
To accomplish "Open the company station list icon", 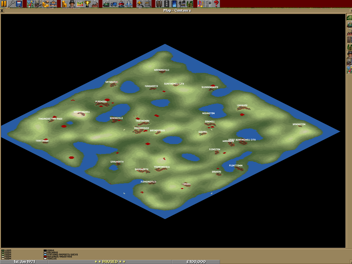I will coord(53,4).
